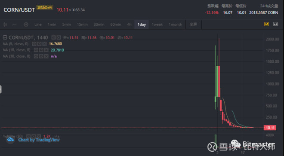Click the 2000.00 price axis label

coord(272,39)
